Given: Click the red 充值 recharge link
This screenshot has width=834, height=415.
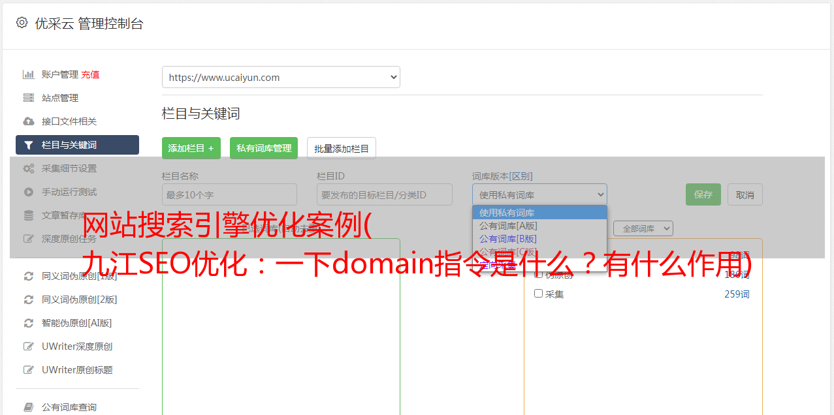Looking at the screenshot, I should tap(90, 74).
